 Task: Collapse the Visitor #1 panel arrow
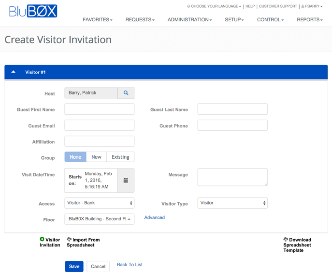coord(13,72)
